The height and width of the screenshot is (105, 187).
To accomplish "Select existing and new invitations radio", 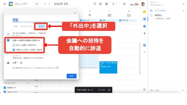I will [14, 50].
